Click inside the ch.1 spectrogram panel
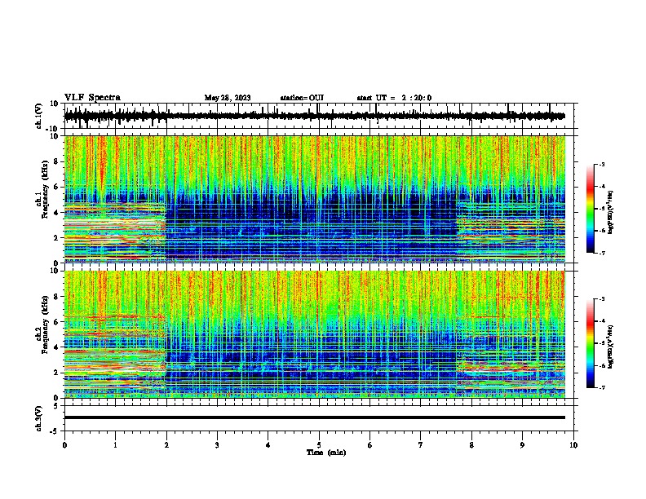The image size is (646, 499). tap(315, 199)
